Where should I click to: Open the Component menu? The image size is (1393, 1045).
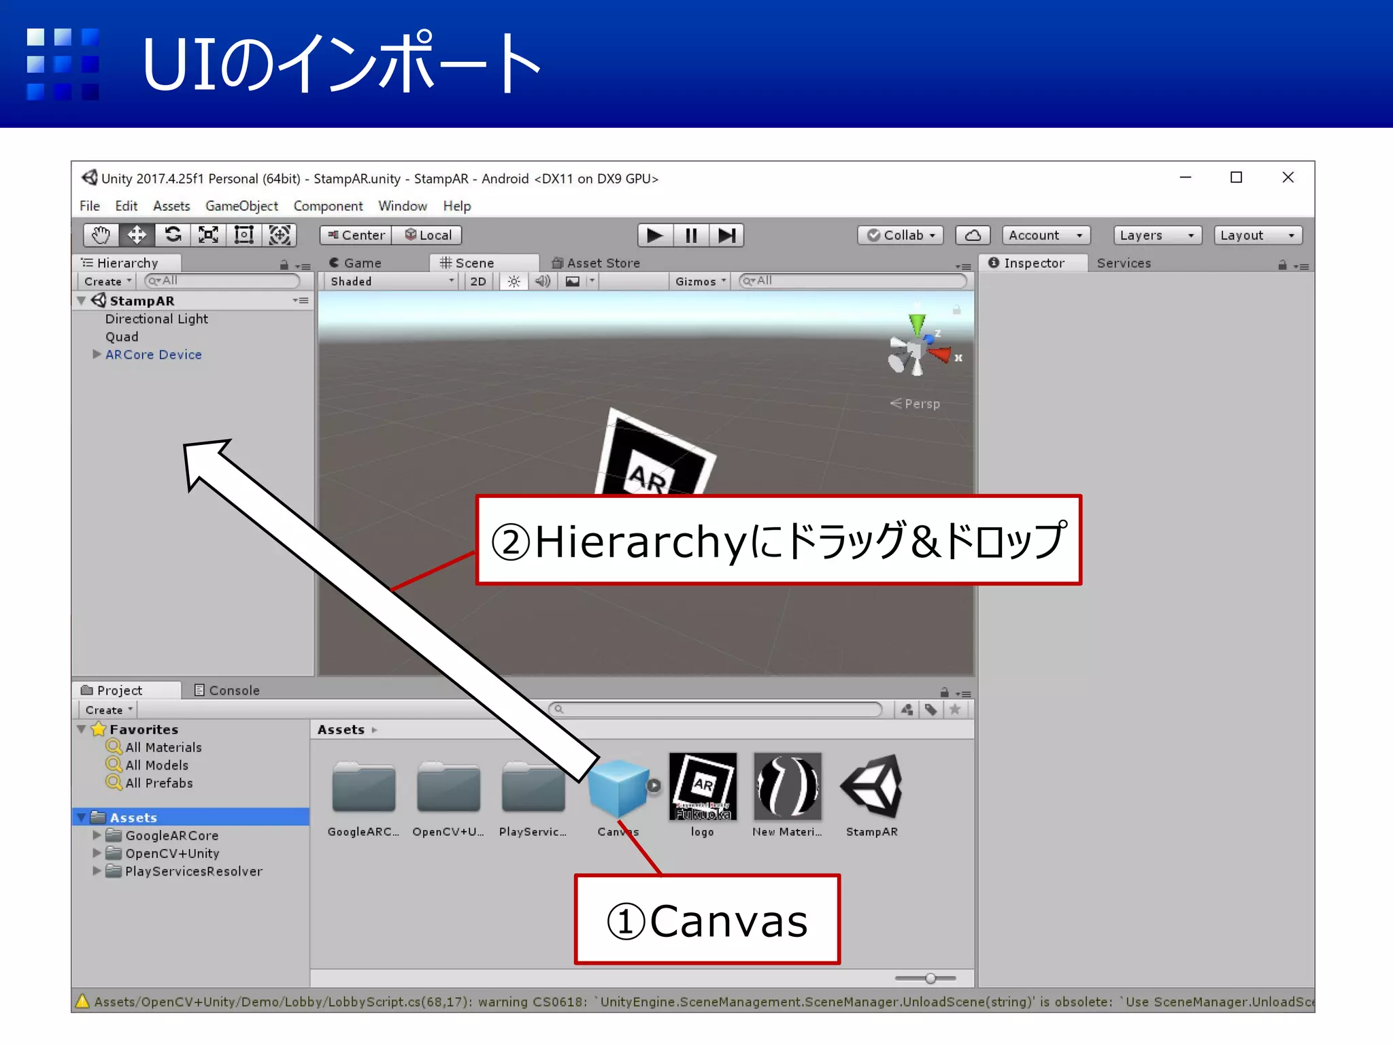[328, 205]
